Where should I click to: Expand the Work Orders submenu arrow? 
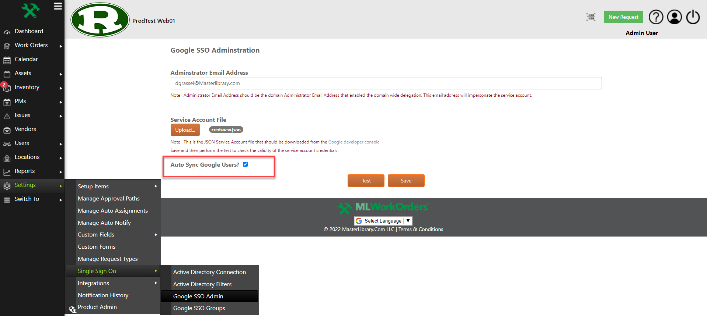point(60,46)
